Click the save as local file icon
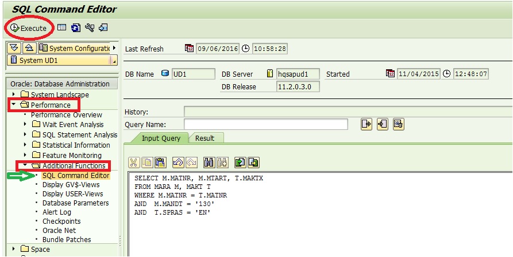 (x=253, y=163)
